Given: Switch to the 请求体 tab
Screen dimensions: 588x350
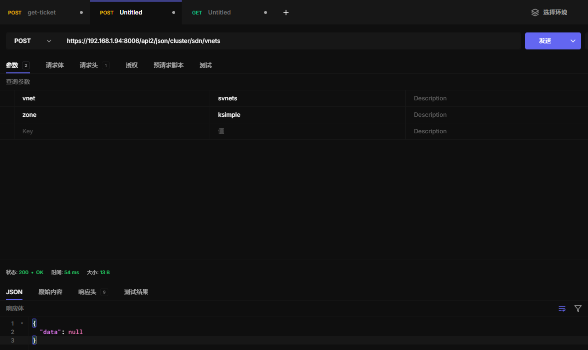Looking at the screenshot, I should [55, 65].
